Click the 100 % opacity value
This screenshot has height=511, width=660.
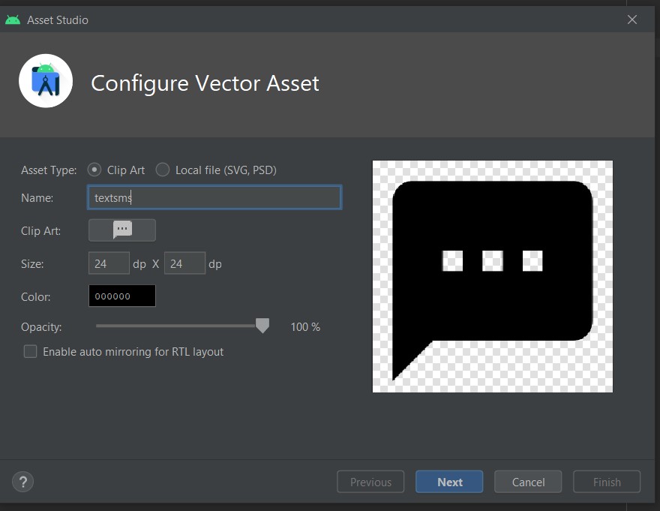[x=305, y=327]
